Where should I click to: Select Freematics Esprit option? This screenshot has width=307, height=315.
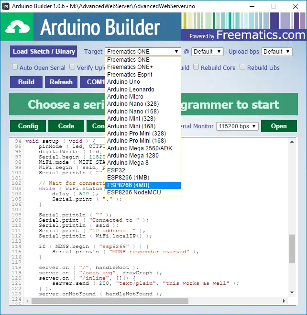coord(143,75)
